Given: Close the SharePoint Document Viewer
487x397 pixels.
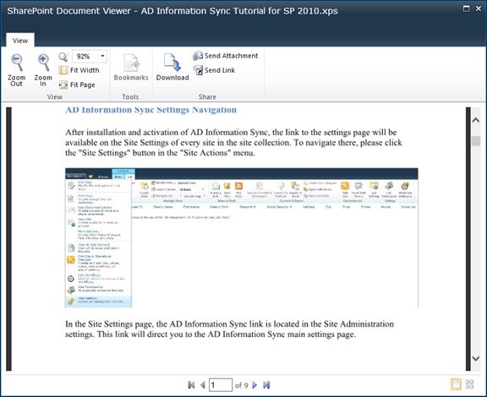Looking at the screenshot, I should 479,8.
